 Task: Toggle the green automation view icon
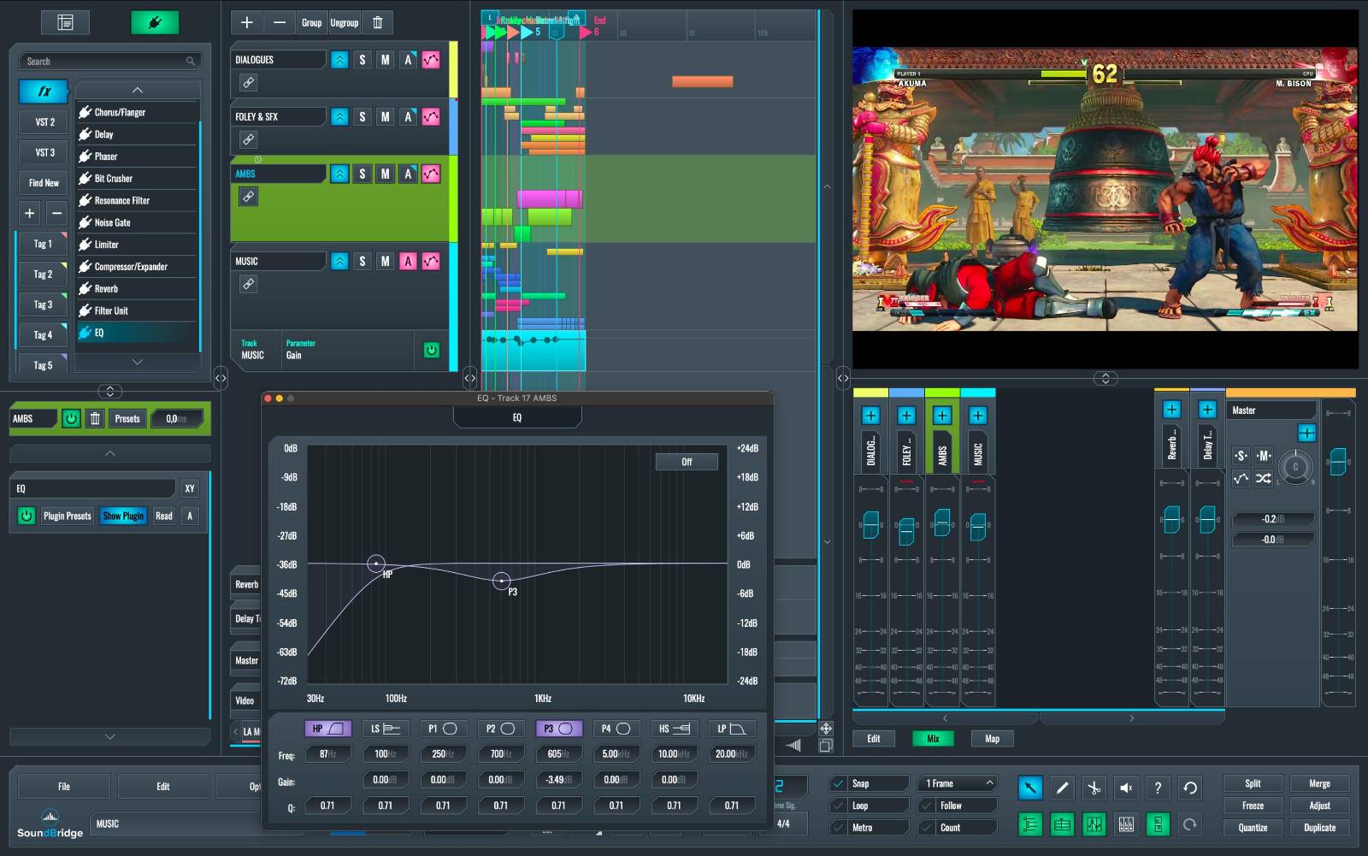(x=1094, y=824)
